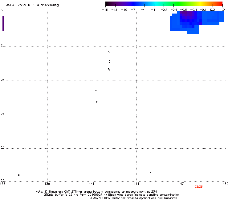228x200 pixels.
Task: Click the longitude label 135
Action: coord(3,184)
